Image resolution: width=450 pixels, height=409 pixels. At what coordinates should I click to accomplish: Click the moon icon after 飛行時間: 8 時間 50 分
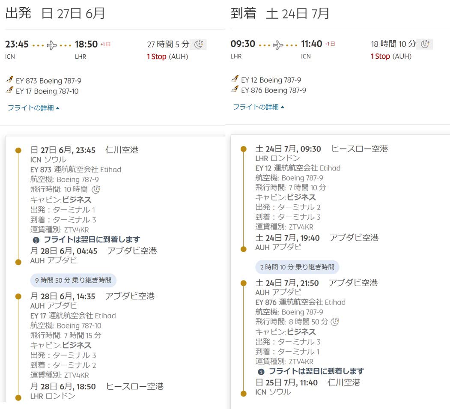click(335, 321)
